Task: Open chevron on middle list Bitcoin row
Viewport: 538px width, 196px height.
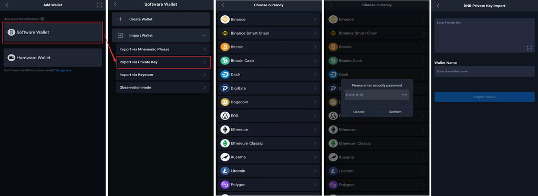Action: pyautogui.click(x=315, y=47)
